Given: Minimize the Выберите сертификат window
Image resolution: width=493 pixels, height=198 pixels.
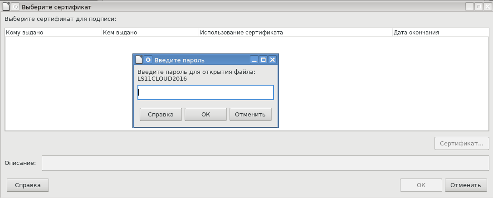Looking at the screenshot, I should (470, 7).
